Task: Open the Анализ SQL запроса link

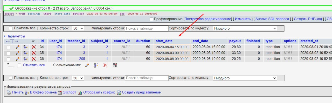Action: (272, 19)
